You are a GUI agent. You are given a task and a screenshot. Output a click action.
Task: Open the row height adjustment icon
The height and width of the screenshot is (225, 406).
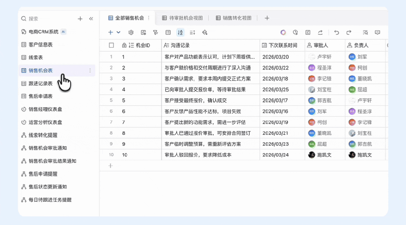click(193, 33)
